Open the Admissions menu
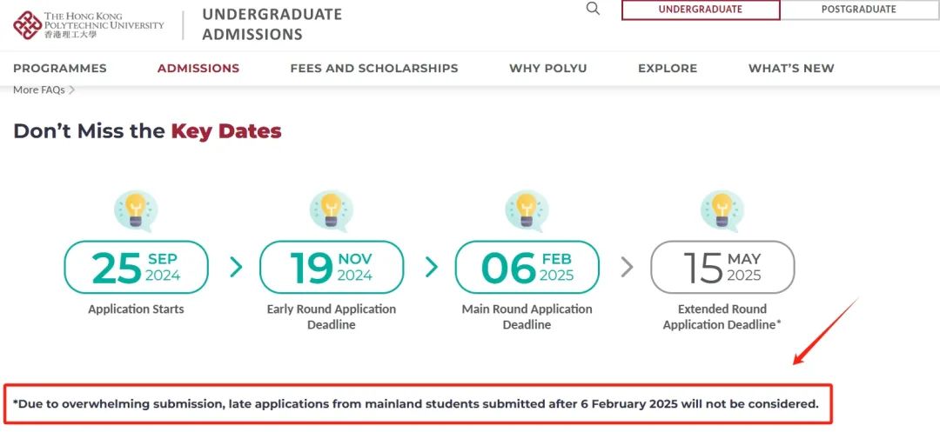This screenshot has height=432, width=940. pyautogui.click(x=198, y=69)
